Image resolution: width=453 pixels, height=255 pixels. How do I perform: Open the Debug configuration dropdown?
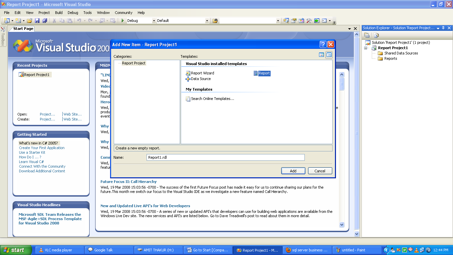(x=154, y=21)
